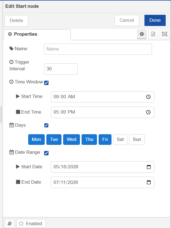Open node description document icon
The image size is (171, 228).
click(153, 34)
